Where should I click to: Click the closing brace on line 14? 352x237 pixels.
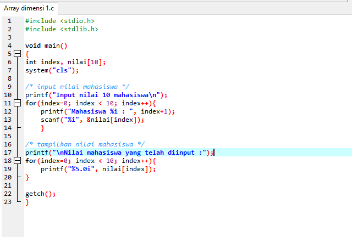click(x=42, y=128)
